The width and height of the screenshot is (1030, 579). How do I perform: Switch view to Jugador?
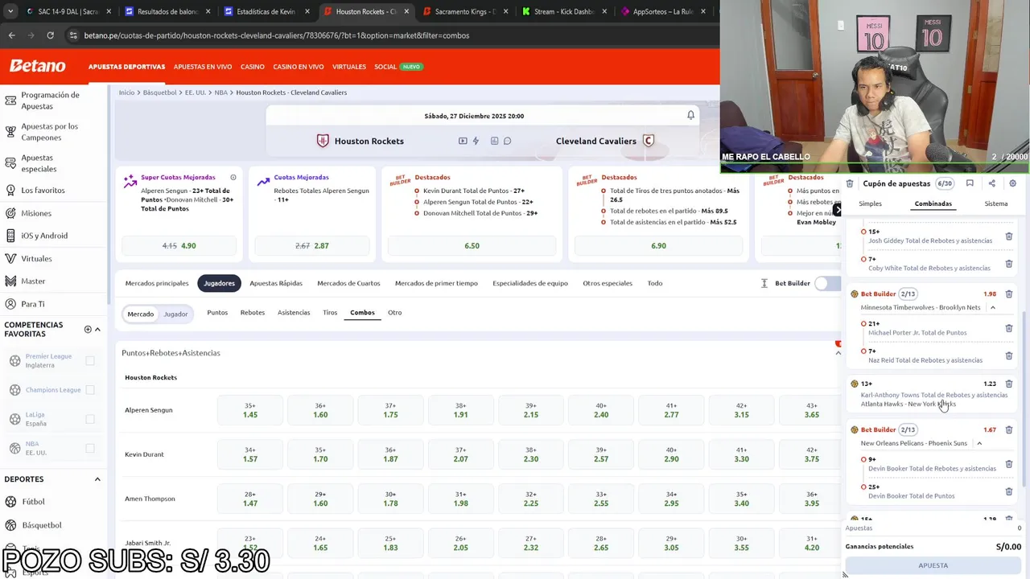[x=175, y=314]
